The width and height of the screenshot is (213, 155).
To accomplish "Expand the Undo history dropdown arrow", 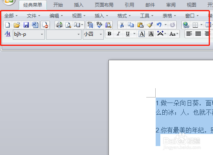I will coord(165,25).
